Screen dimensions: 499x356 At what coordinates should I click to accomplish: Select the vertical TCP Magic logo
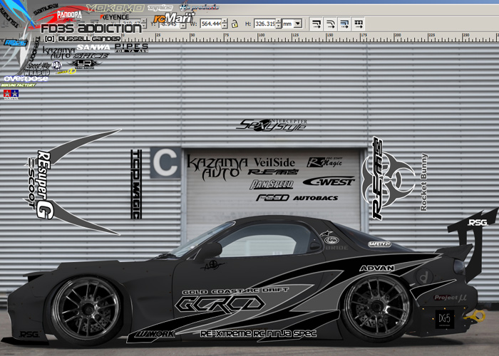[x=135, y=184]
